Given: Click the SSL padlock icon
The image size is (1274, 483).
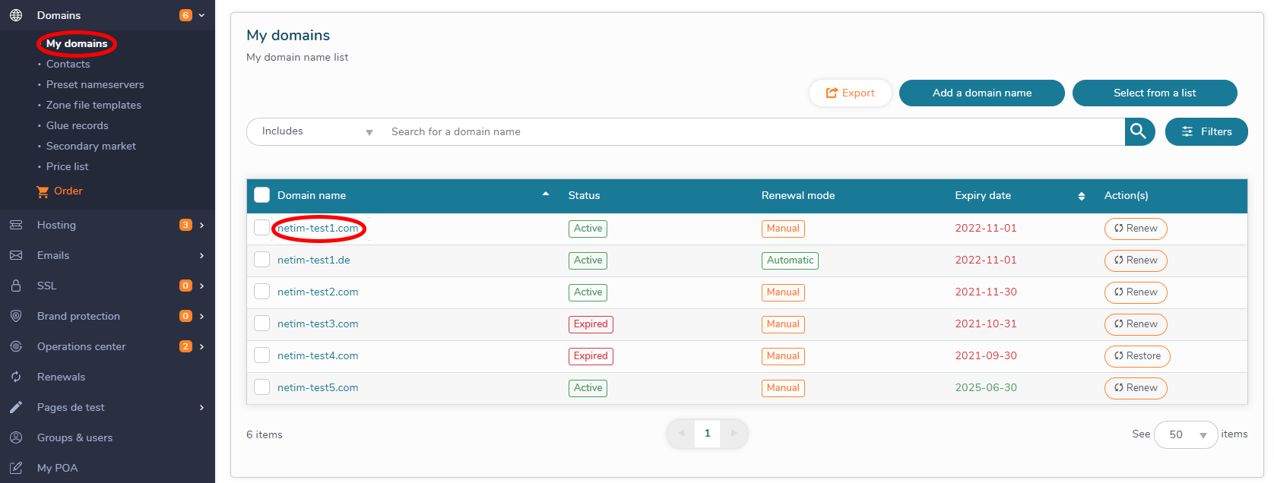Looking at the screenshot, I should pyautogui.click(x=16, y=286).
